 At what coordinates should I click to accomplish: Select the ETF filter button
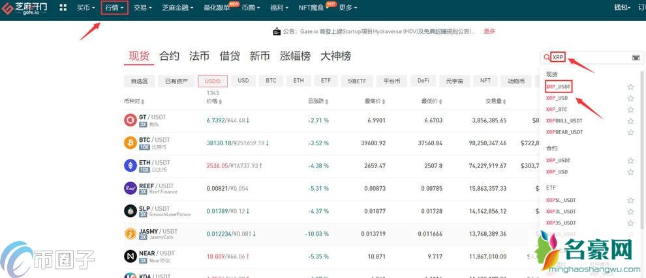[x=326, y=81]
